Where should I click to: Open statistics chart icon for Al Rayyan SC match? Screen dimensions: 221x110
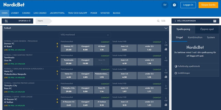166,105
